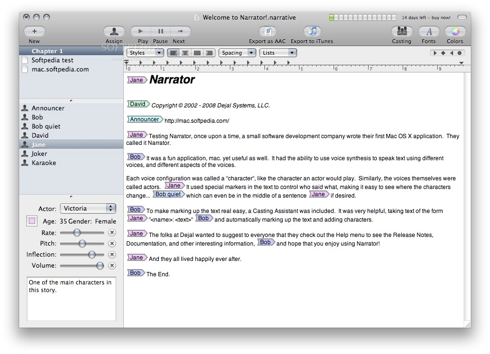Click the Jane marker before Narrator heading
The width and height of the screenshot is (490, 354).
(137, 80)
